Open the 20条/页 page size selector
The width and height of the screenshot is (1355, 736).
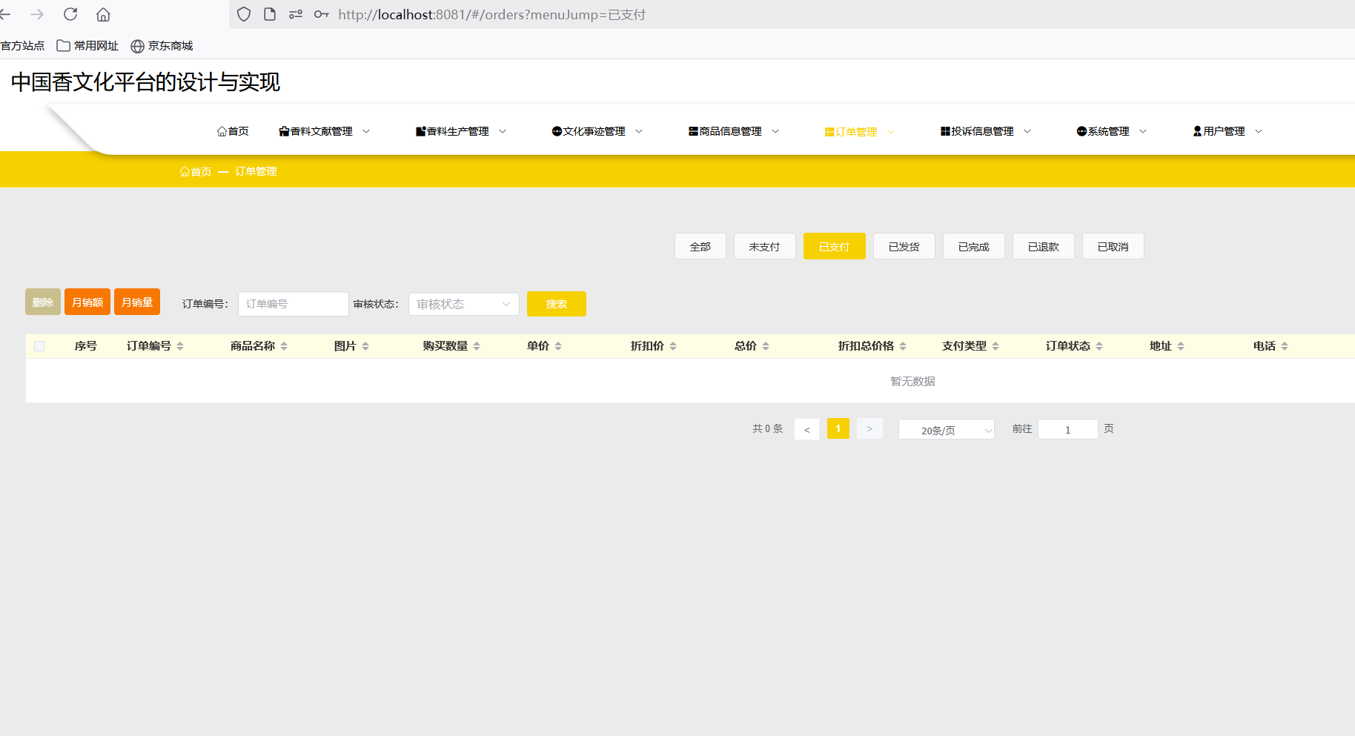[946, 430]
